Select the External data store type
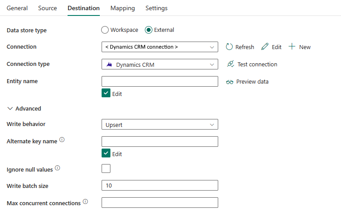This screenshot has width=341, height=222. click(x=148, y=30)
